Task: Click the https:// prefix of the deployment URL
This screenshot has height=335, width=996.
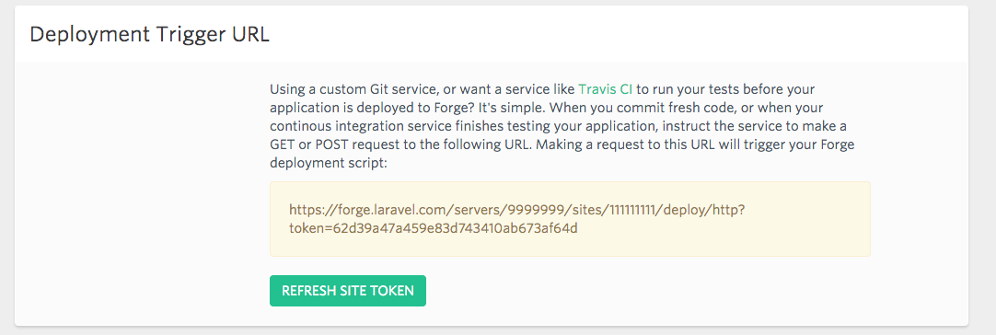Action: pos(308,211)
